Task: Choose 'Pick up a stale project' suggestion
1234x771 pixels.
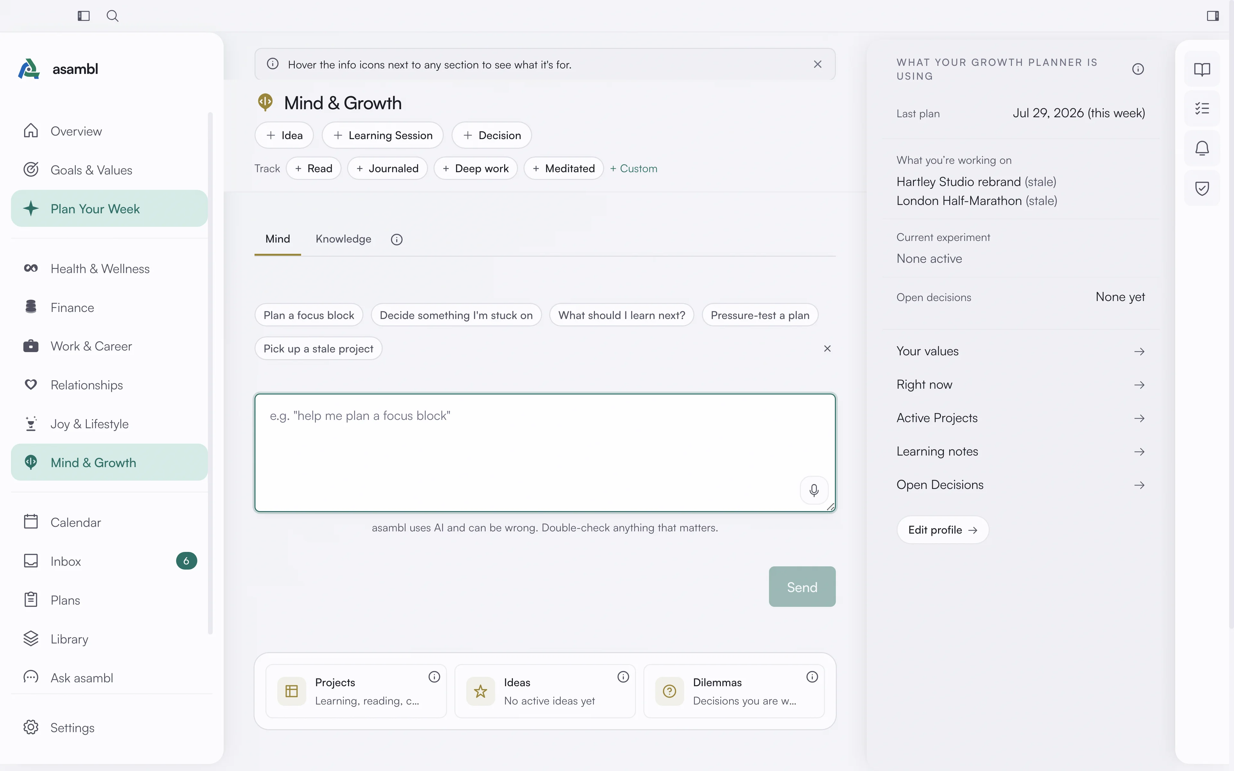Action: (x=319, y=348)
